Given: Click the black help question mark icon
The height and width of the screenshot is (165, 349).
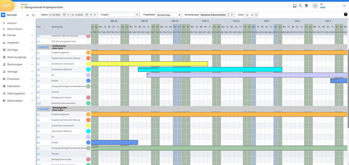Looking at the screenshot, I should (x=345, y=14).
